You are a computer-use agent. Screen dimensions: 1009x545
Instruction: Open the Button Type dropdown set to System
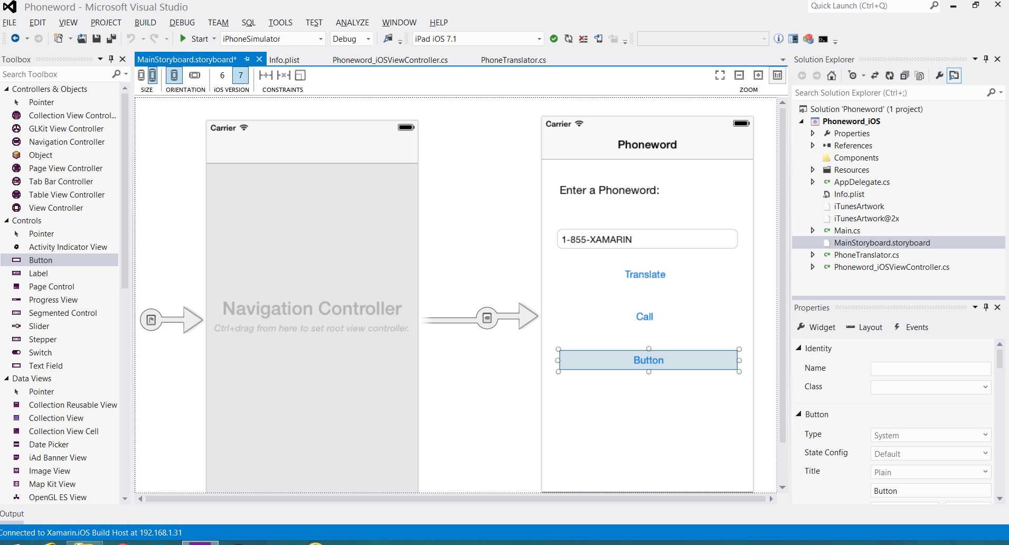(x=930, y=435)
